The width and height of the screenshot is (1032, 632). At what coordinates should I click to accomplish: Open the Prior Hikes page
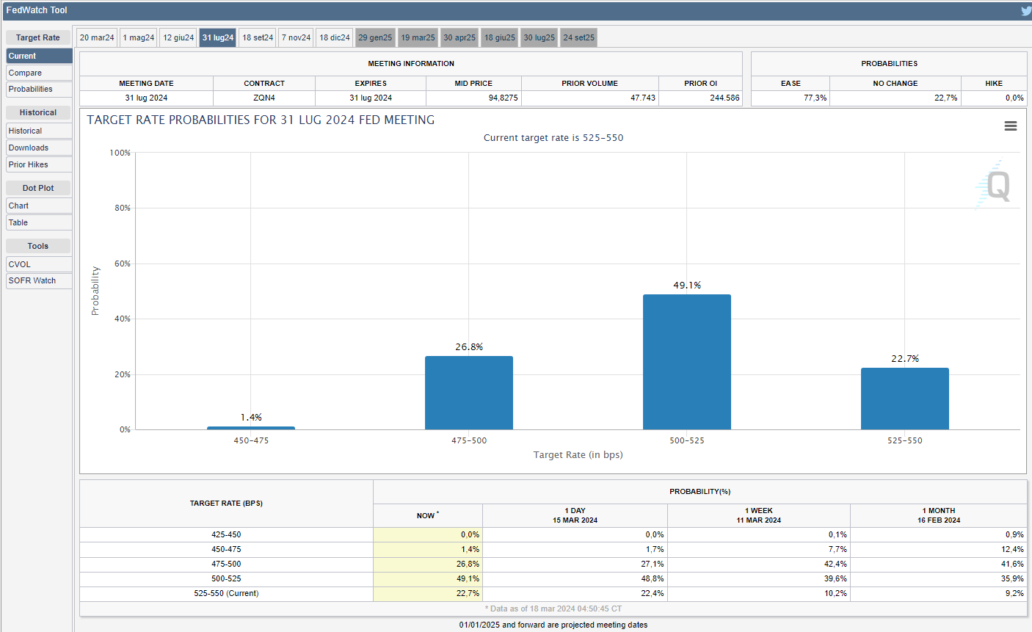(39, 164)
